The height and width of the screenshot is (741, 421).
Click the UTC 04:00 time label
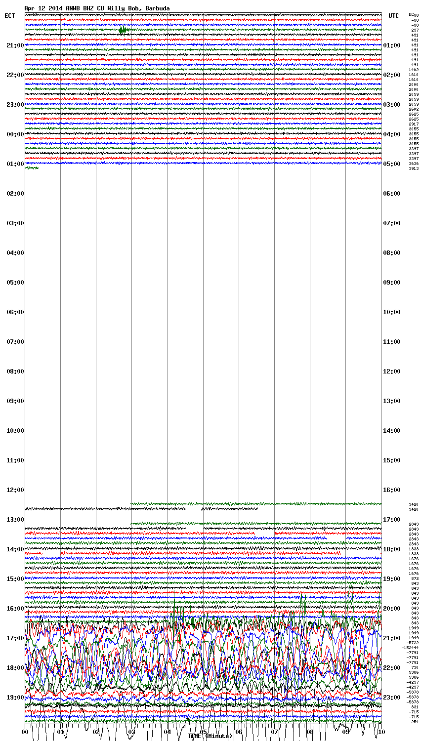[392, 134]
